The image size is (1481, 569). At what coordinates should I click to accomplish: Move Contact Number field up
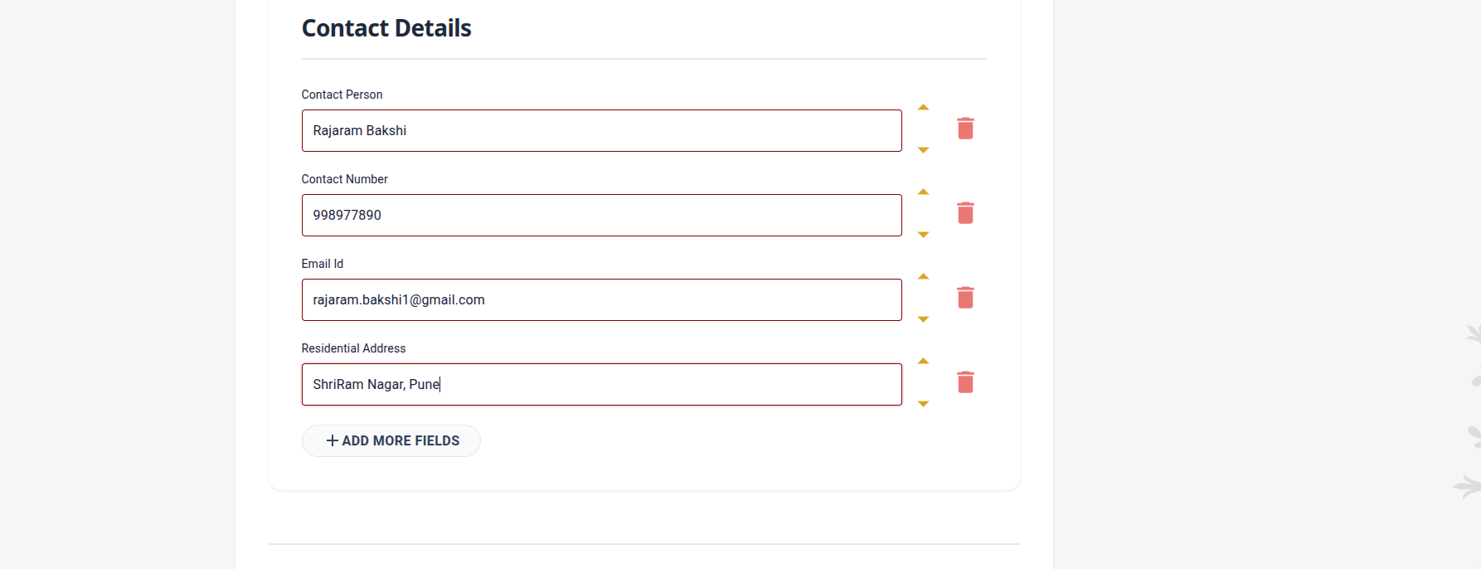[923, 192]
